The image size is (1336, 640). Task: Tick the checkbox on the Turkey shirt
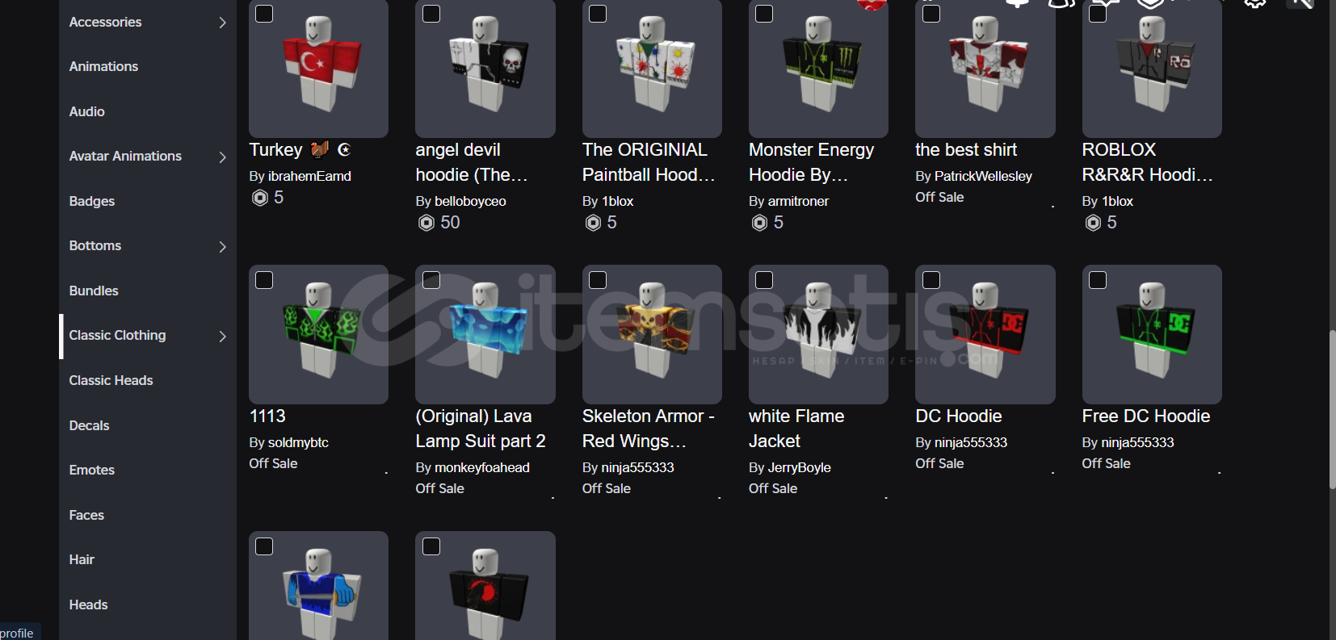[264, 14]
